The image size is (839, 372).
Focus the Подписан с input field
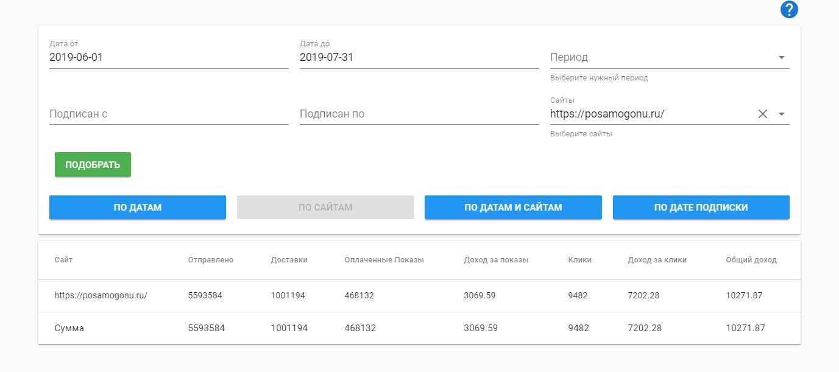point(168,114)
